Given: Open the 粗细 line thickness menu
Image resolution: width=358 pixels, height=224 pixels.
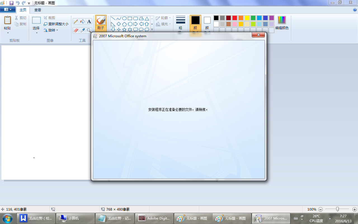Looking at the screenshot, I should [181, 24].
